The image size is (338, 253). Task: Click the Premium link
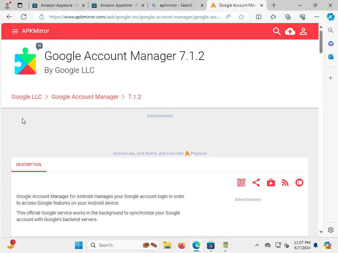click(196, 154)
